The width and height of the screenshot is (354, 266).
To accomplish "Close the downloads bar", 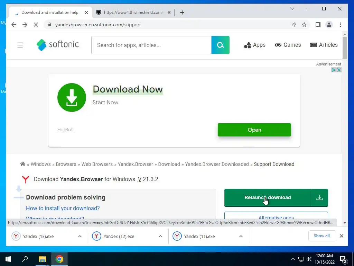I will [x=342, y=236].
